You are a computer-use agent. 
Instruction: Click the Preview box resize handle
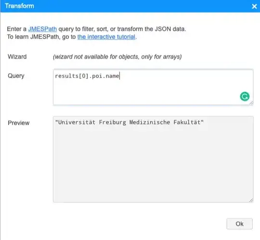tap(251, 200)
